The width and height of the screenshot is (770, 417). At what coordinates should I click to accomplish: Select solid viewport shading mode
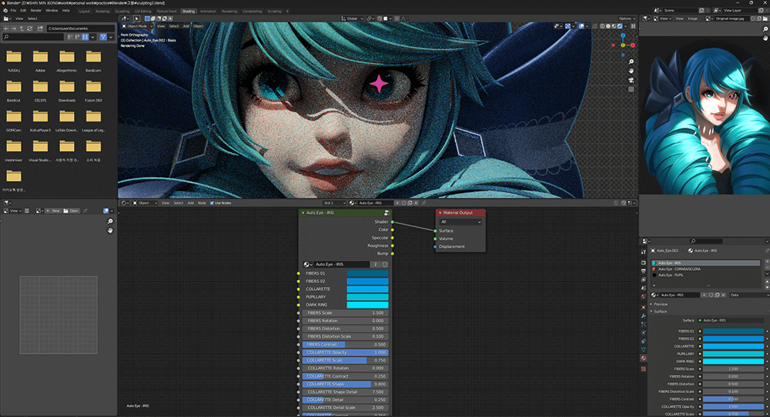(x=608, y=26)
